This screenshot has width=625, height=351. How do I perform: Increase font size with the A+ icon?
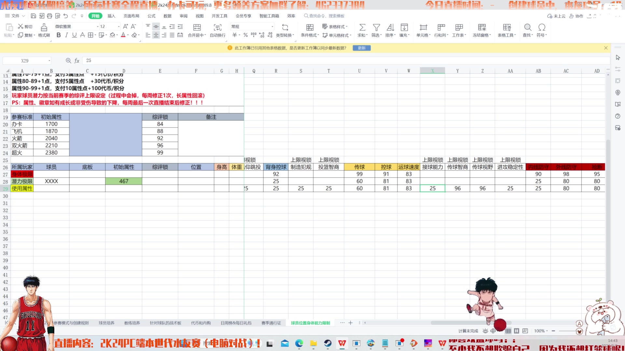point(125,27)
